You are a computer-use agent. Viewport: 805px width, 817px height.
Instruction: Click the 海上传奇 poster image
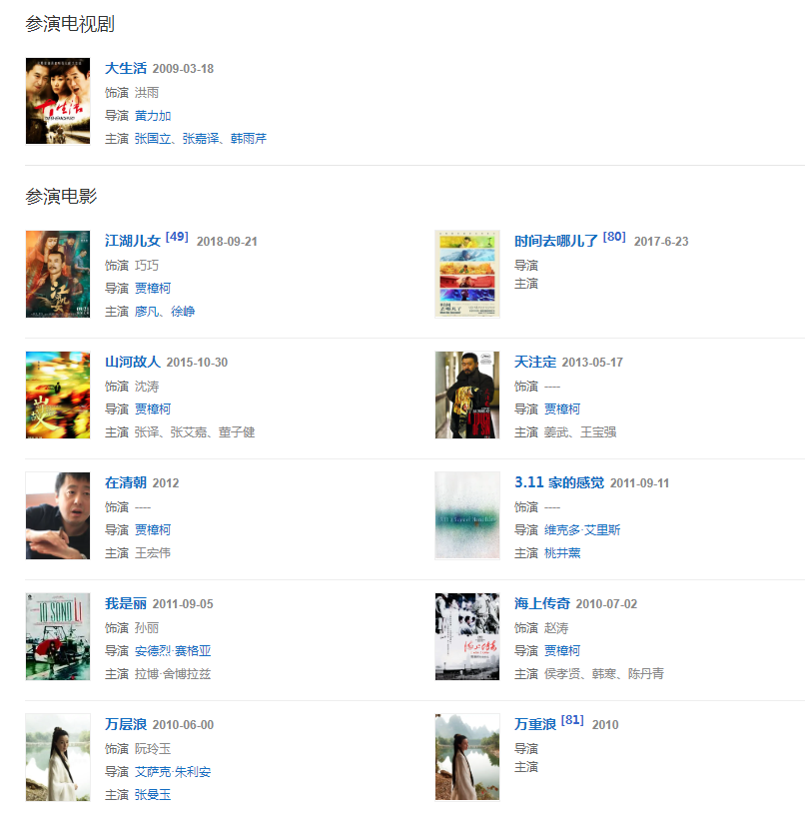(x=467, y=636)
